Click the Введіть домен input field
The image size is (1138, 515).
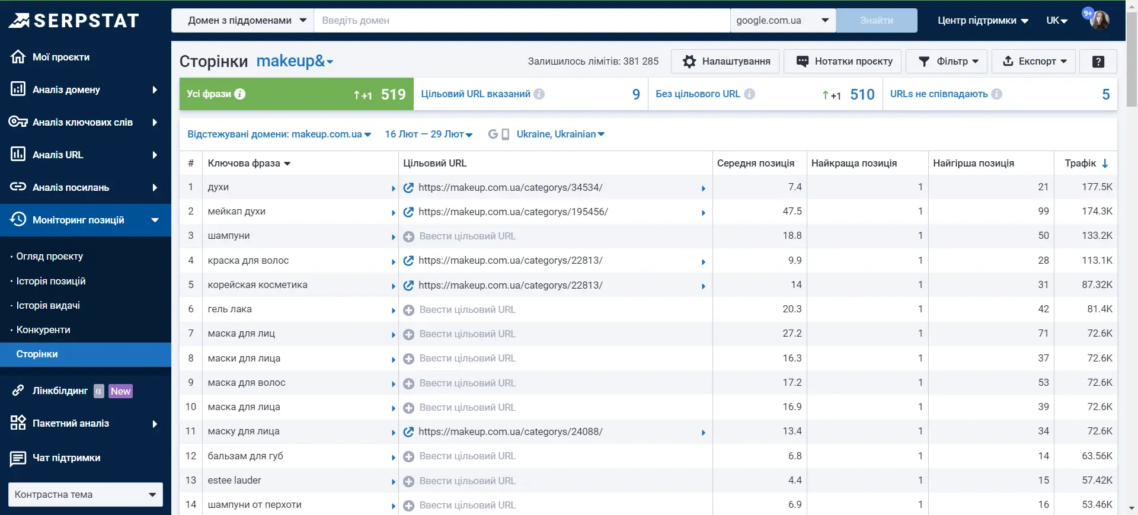[522, 20]
